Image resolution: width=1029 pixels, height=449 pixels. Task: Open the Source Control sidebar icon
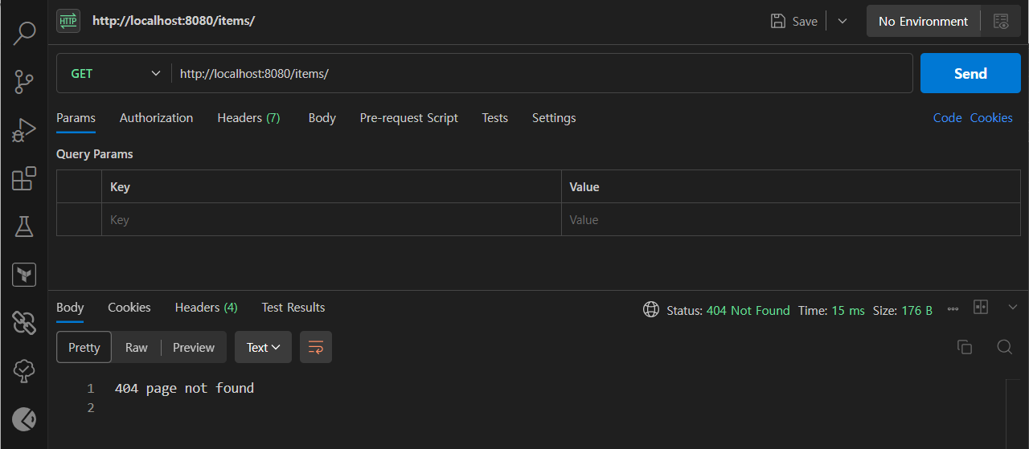pos(24,81)
